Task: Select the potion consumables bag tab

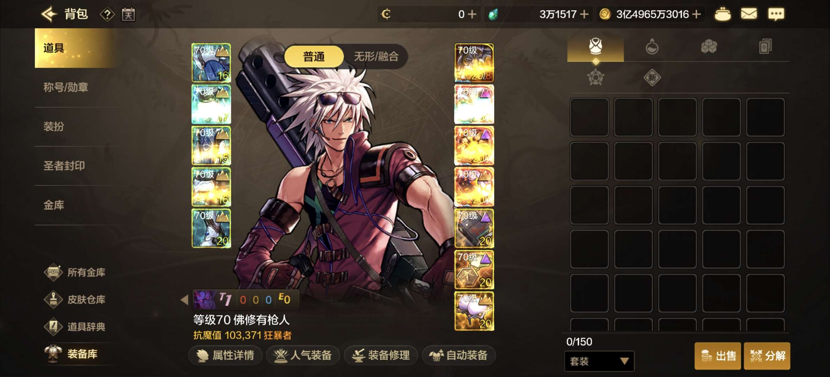Action: point(652,47)
